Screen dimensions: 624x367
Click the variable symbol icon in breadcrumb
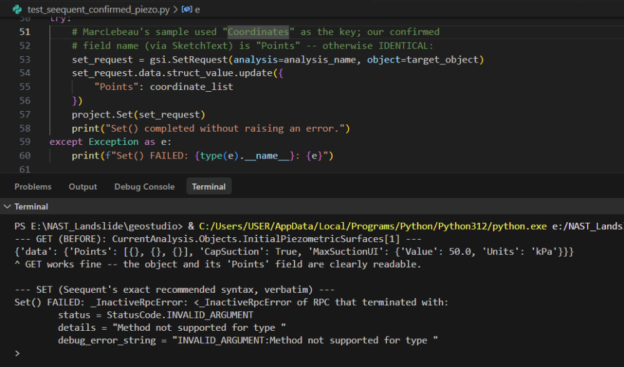pyautogui.click(x=187, y=9)
